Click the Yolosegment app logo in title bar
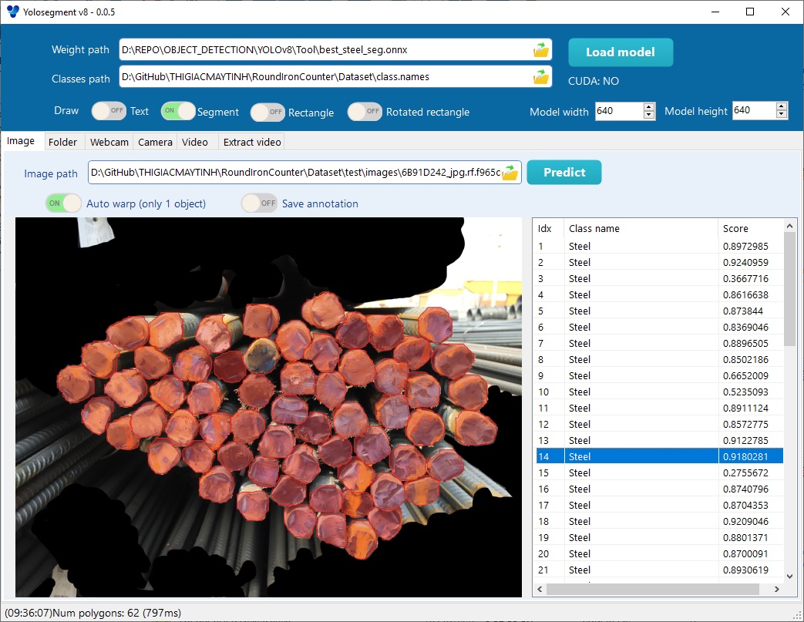 coord(13,12)
